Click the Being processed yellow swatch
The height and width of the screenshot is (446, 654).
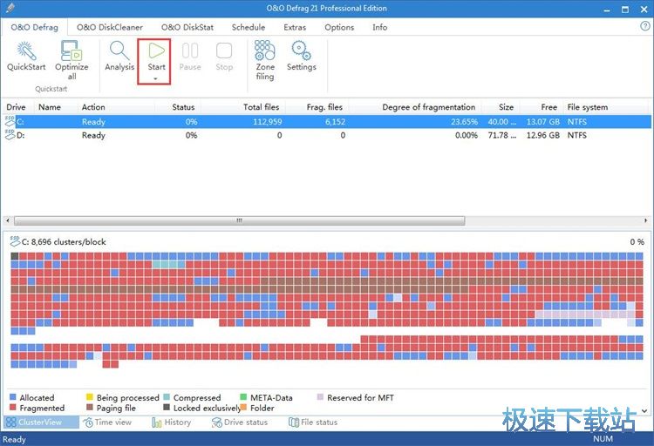click(89, 397)
